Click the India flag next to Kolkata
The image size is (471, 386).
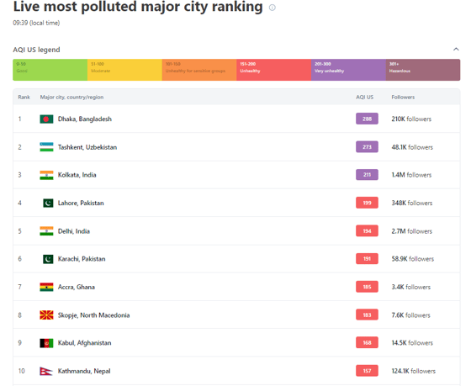pos(46,175)
